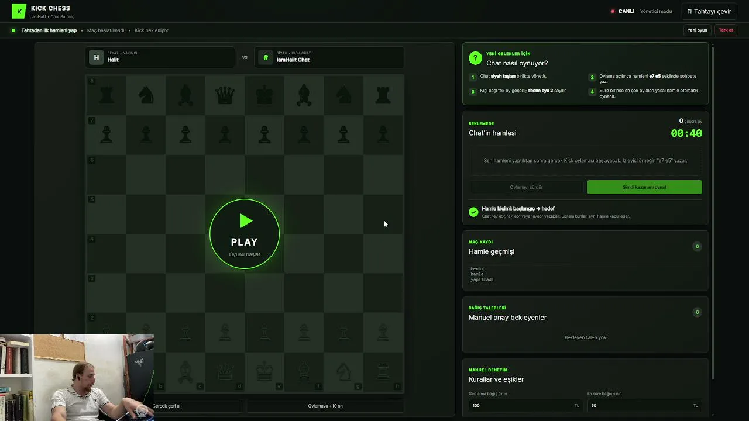Start the game with the PLAY button
The height and width of the screenshot is (421, 749).
pyautogui.click(x=245, y=234)
